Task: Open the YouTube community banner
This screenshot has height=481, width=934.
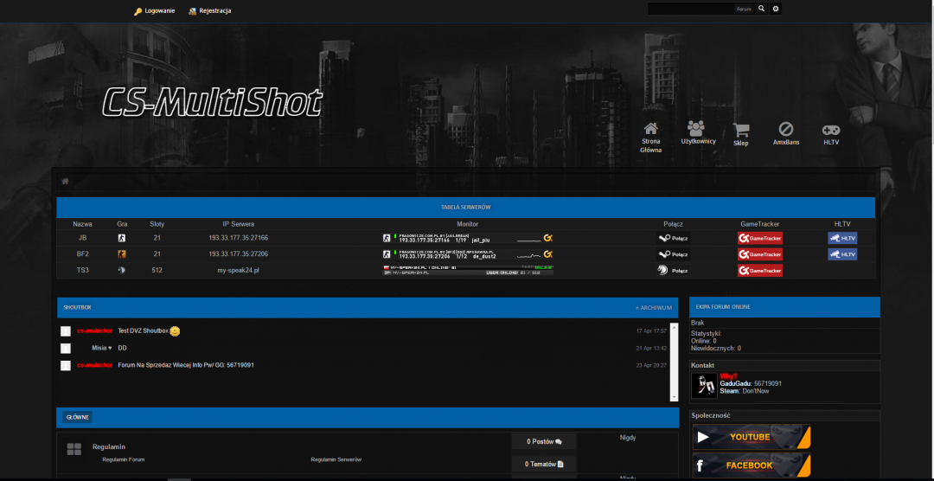Action: click(x=751, y=437)
